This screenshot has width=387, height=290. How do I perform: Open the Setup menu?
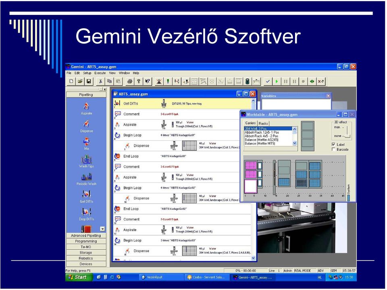point(87,73)
